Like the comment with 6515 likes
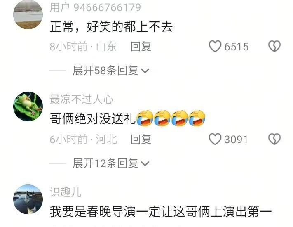The width and height of the screenshot is (293, 227). tap(215, 46)
